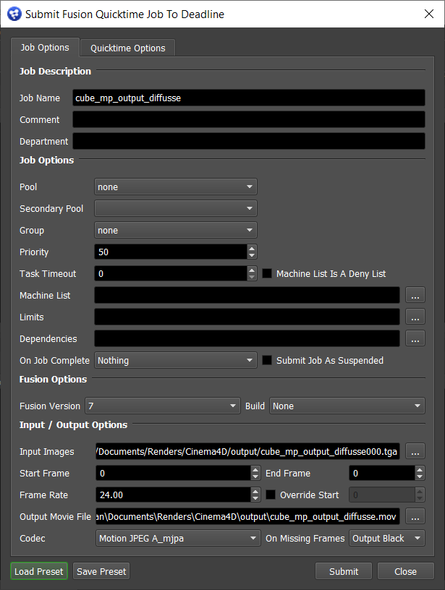
Task: Click the Job Name text field
Action: coord(249,98)
